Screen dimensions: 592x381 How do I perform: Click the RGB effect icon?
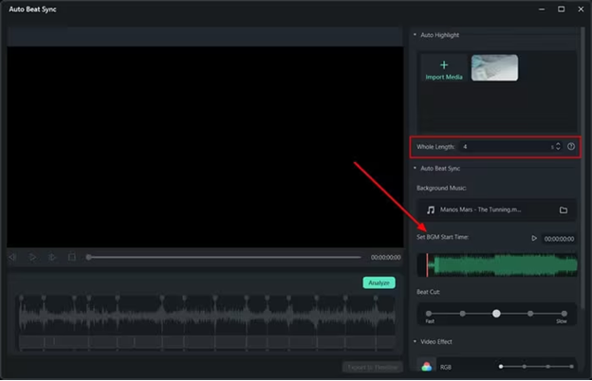pos(427,366)
